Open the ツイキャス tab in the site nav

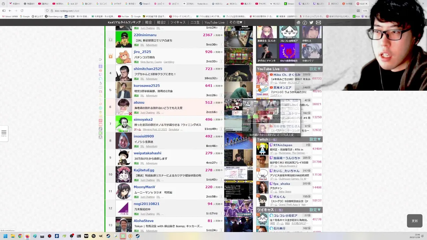pos(178,22)
